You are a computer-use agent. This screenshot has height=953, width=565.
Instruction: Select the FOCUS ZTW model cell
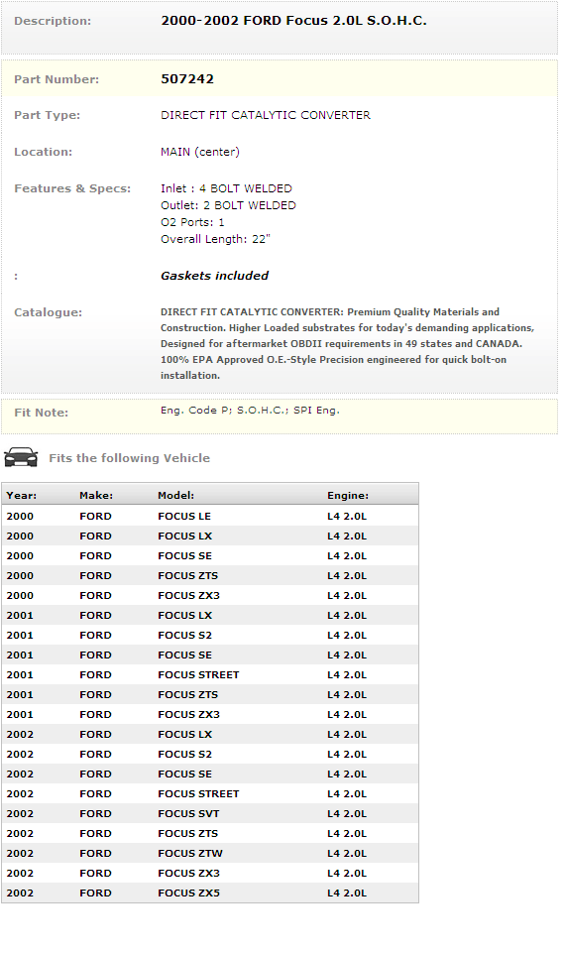coord(190,853)
